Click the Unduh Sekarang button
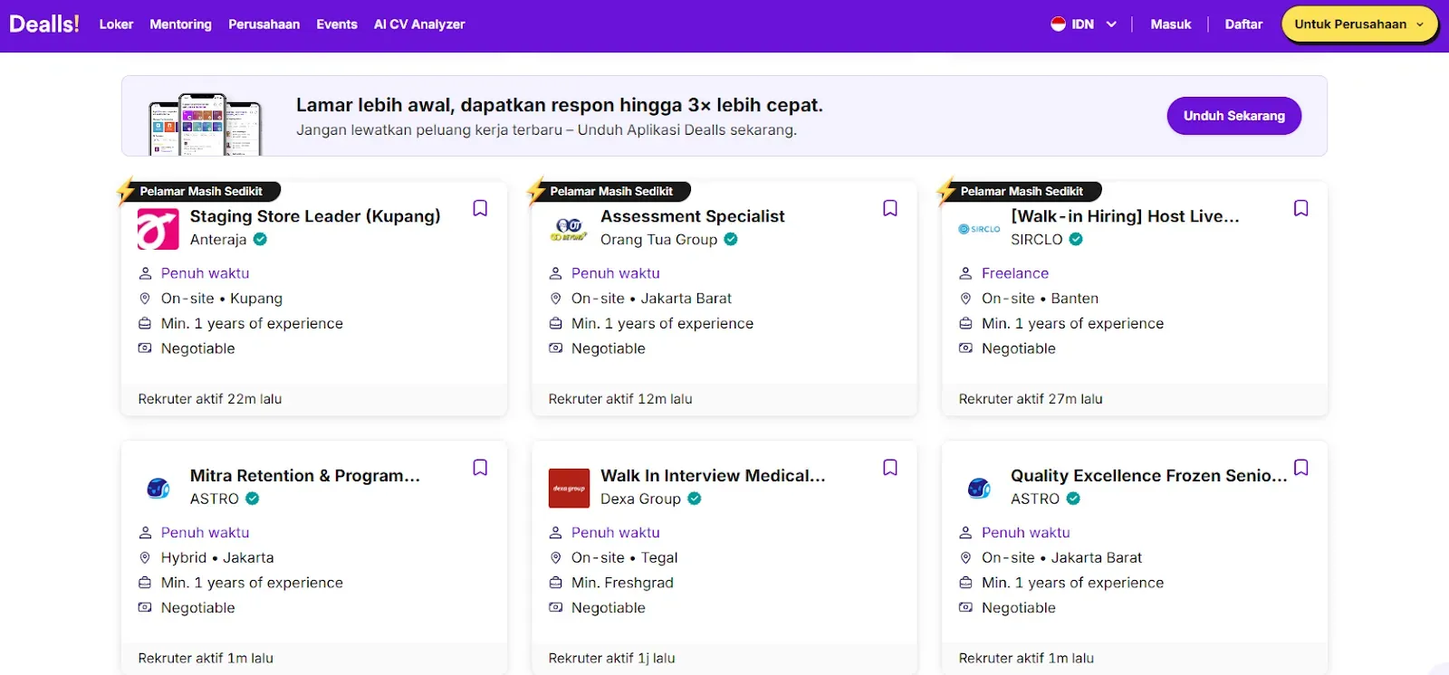1449x675 pixels. [1233, 116]
